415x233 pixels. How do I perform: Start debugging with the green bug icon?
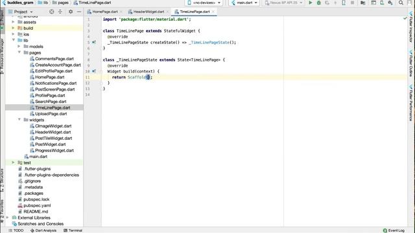pyautogui.click(x=318, y=3)
